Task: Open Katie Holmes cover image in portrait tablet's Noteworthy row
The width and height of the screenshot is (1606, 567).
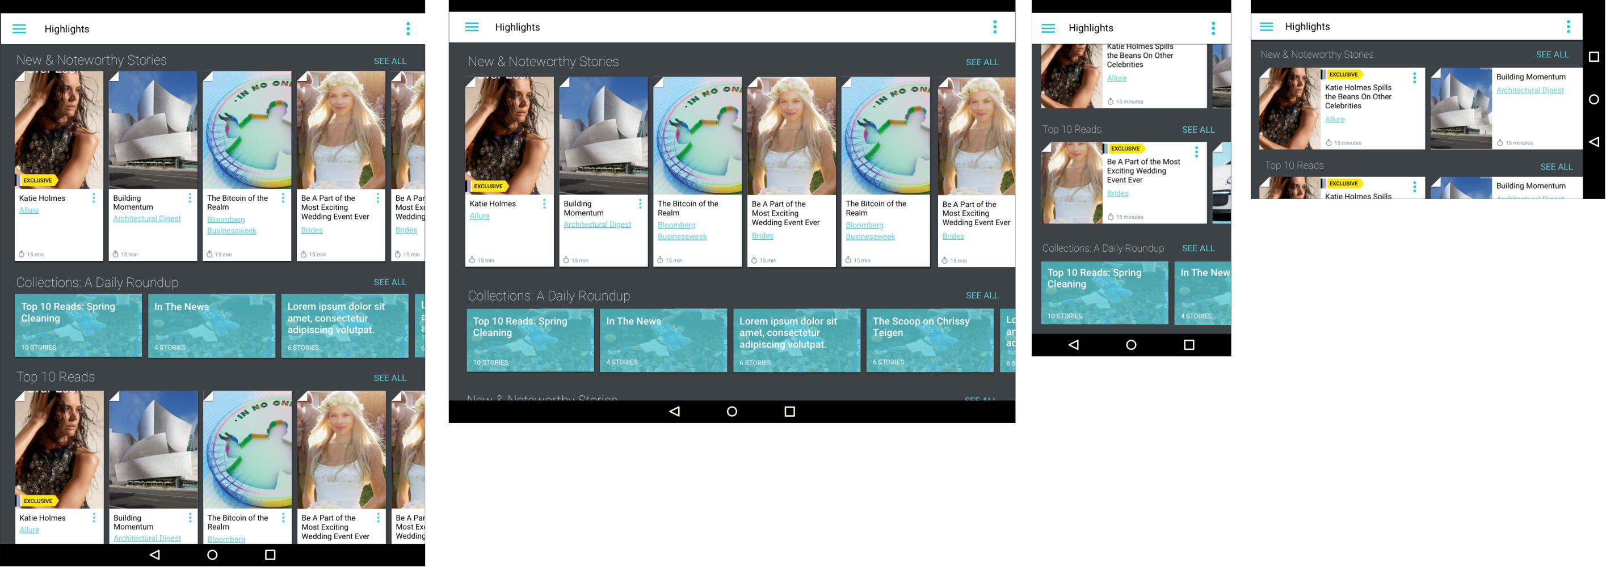Action: coord(58,130)
